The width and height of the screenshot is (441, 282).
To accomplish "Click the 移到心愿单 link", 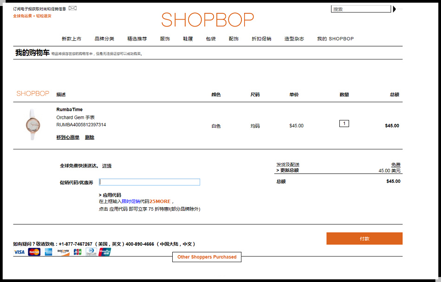I will coord(68,137).
